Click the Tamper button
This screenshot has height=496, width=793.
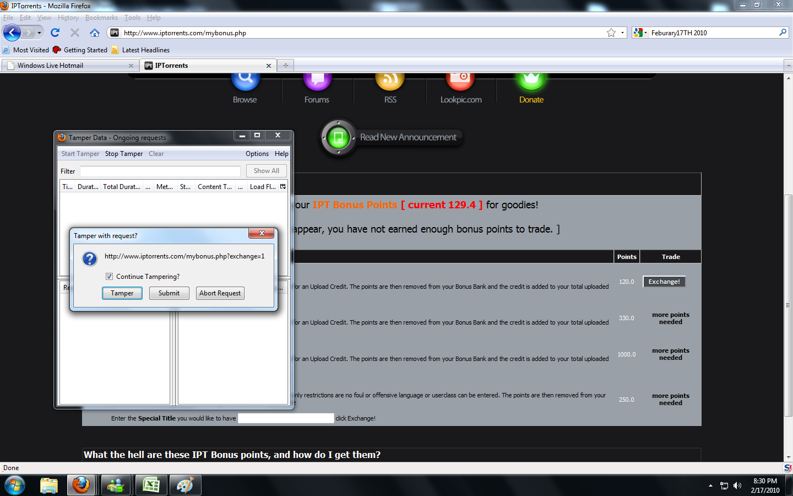[122, 293]
